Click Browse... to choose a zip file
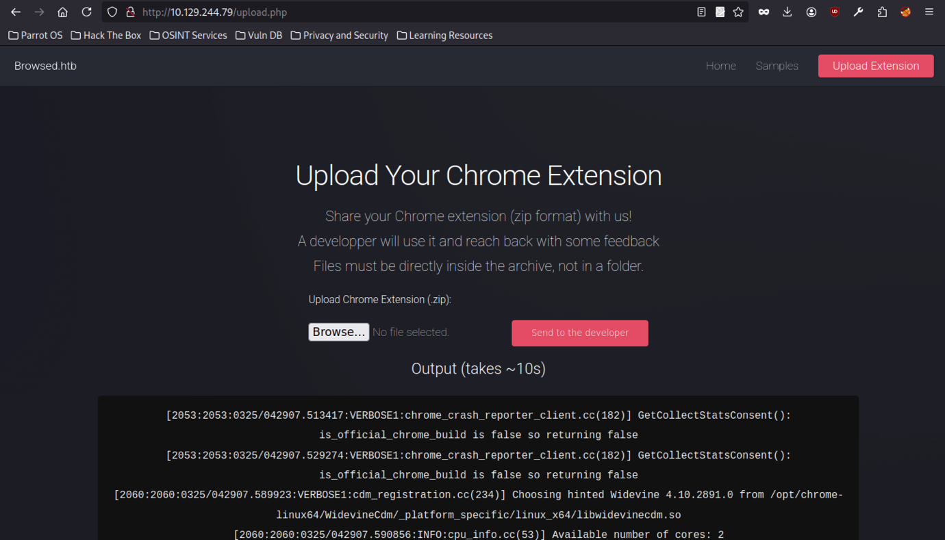945x540 pixels. [x=338, y=332]
